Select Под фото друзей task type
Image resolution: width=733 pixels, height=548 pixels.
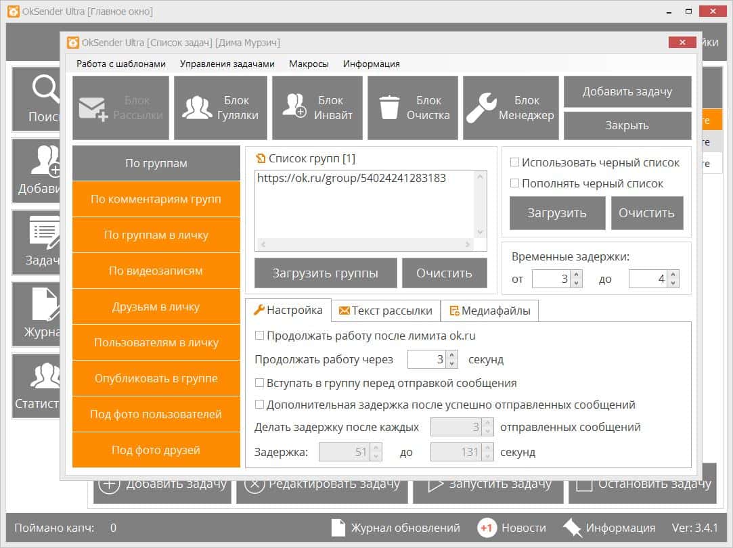[156, 450]
